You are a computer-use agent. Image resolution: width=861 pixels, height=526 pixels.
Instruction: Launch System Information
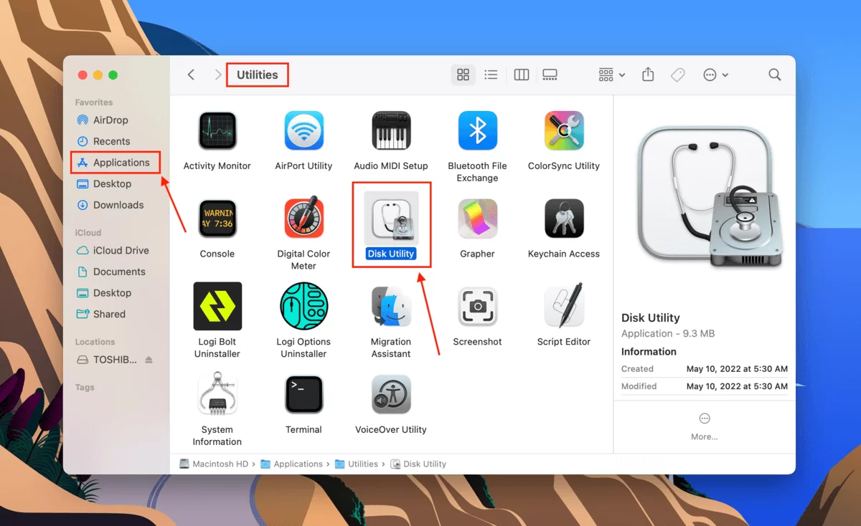point(217,393)
